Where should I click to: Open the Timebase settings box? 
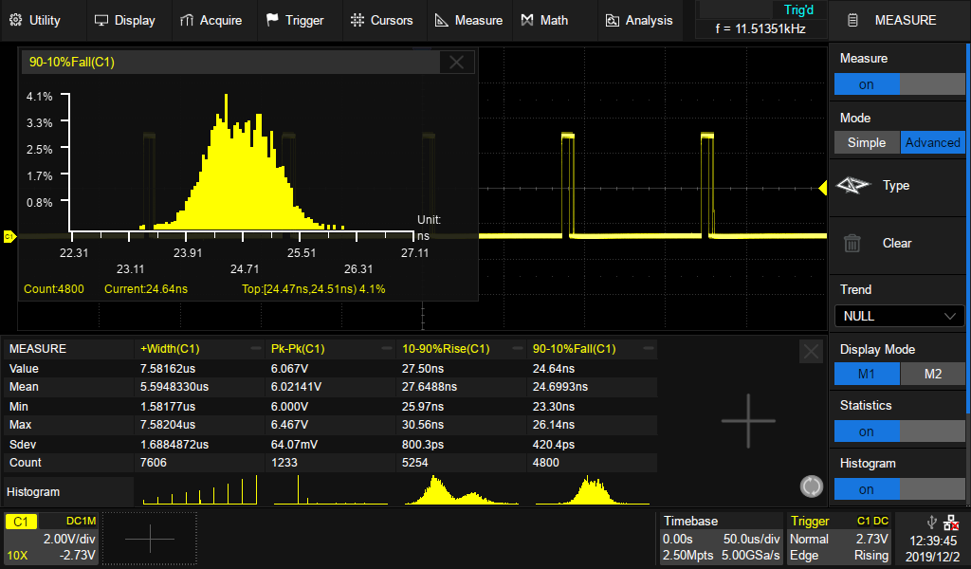[x=721, y=538]
